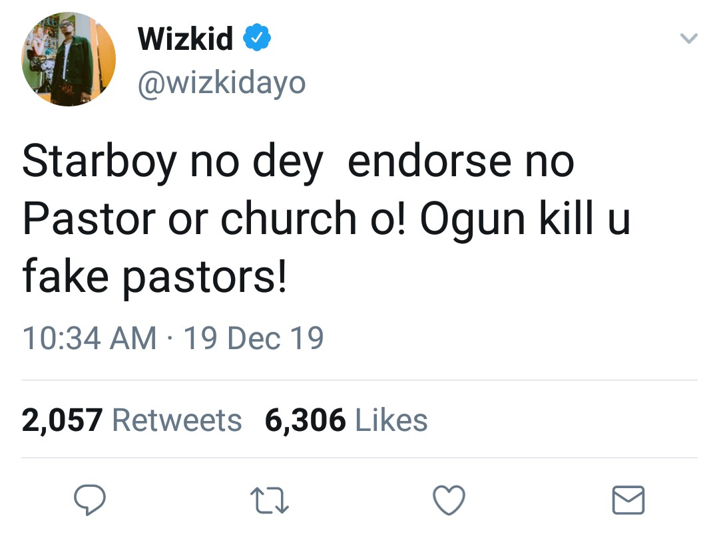The image size is (719, 542).
Task: Open the tweet options chevron menu
Action: tap(688, 40)
